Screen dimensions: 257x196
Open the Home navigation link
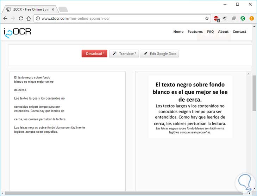click(178, 32)
